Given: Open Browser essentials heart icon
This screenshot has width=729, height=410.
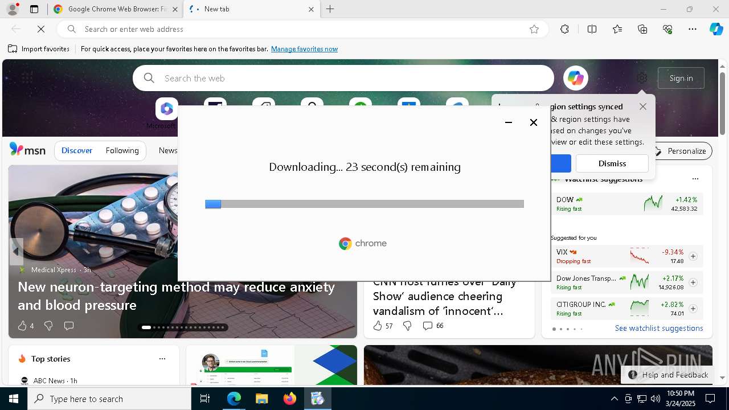Looking at the screenshot, I should tap(667, 29).
